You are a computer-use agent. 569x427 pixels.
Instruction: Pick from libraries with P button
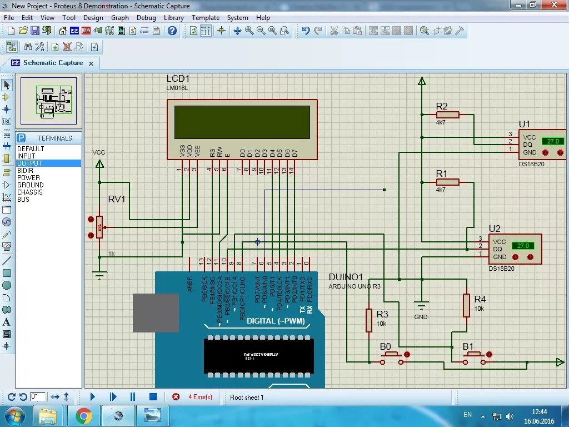pos(21,138)
